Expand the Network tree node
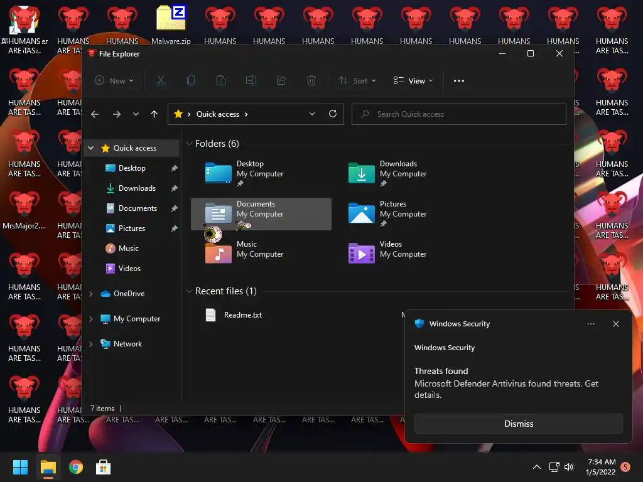643x482 pixels. point(91,344)
